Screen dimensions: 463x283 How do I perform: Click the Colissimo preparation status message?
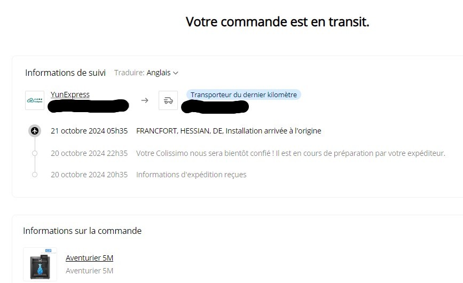(x=291, y=153)
